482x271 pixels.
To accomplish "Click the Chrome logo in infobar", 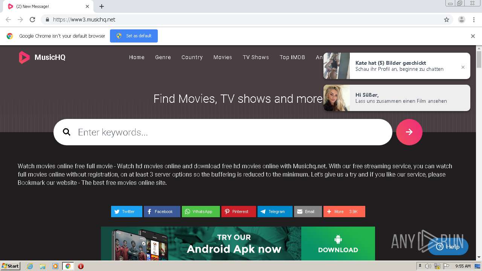I will pyautogui.click(x=10, y=36).
